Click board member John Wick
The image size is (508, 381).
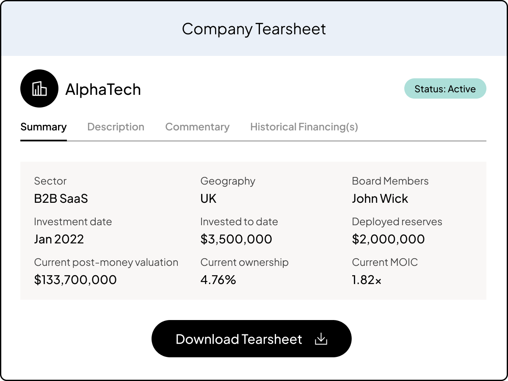[x=380, y=198]
